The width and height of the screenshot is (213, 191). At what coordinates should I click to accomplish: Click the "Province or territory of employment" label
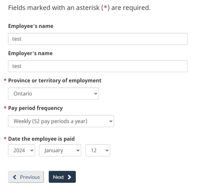coord(55,80)
